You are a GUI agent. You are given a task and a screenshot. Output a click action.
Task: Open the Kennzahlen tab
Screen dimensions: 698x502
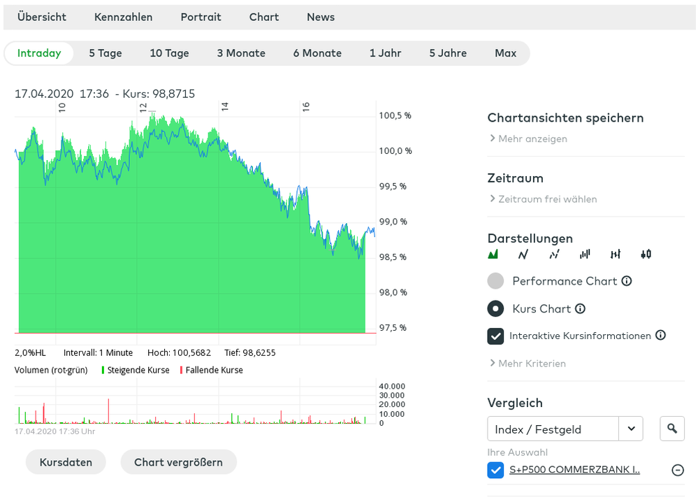click(123, 17)
